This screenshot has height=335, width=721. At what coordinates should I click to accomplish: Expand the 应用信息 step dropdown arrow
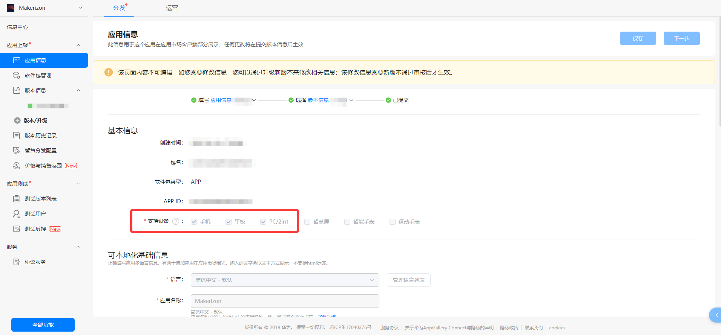[254, 100]
